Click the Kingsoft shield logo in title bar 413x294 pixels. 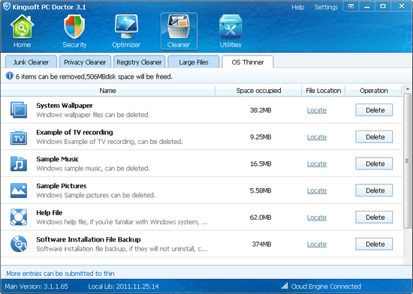(x=7, y=6)
